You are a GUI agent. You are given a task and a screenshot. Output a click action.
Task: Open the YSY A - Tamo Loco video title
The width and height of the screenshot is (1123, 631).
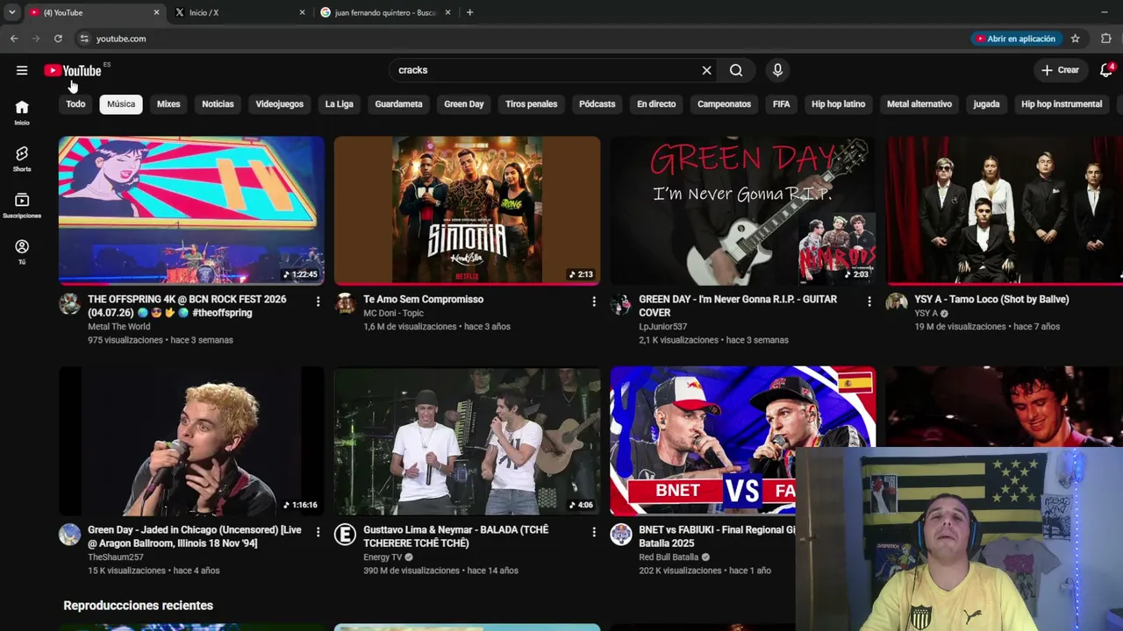(991, 300)
